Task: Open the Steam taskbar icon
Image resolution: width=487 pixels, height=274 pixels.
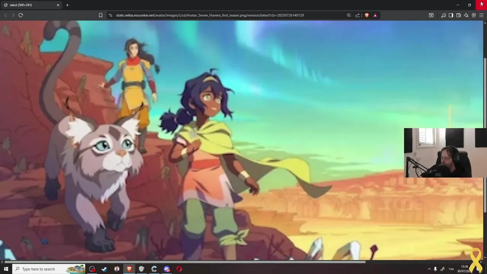Action: 104,269
